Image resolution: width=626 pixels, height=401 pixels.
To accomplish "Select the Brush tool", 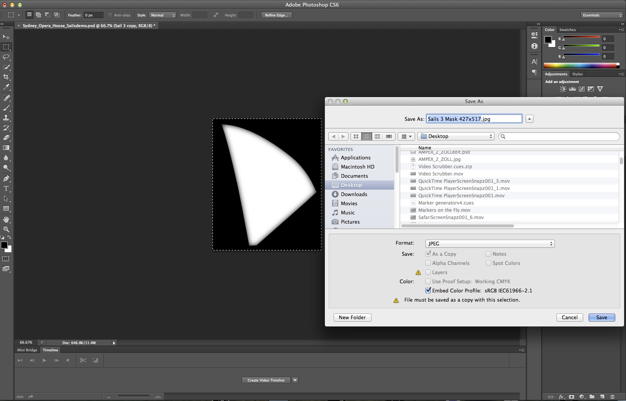I will point(6,108).
